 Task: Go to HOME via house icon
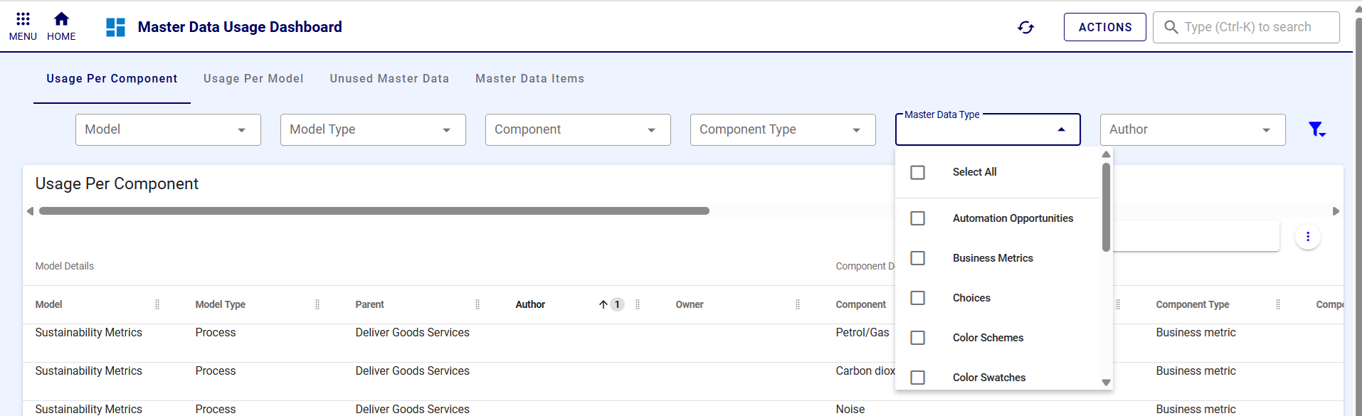pyautogui.click(x=61, y=19)
